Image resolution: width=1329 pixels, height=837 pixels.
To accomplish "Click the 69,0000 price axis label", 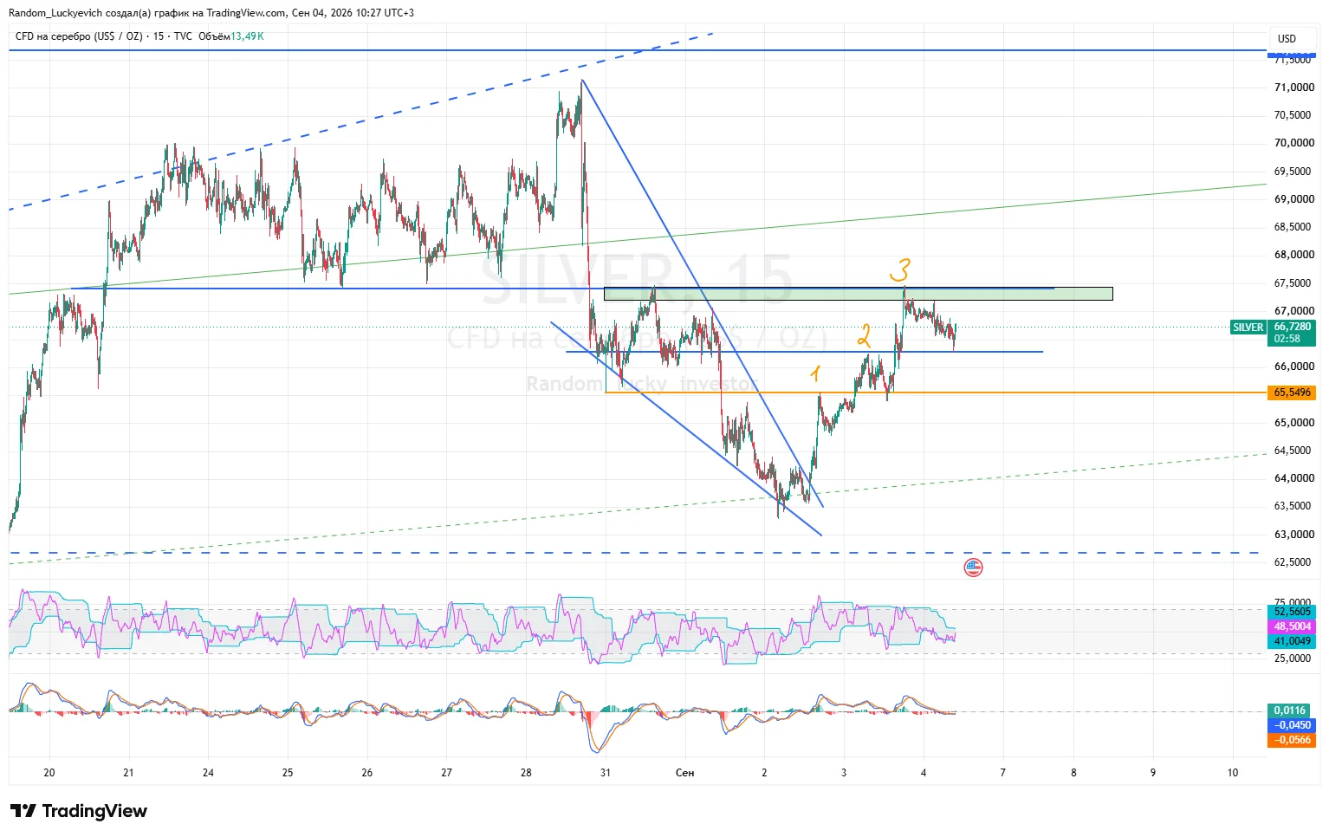I will [x=1293, y=199].
